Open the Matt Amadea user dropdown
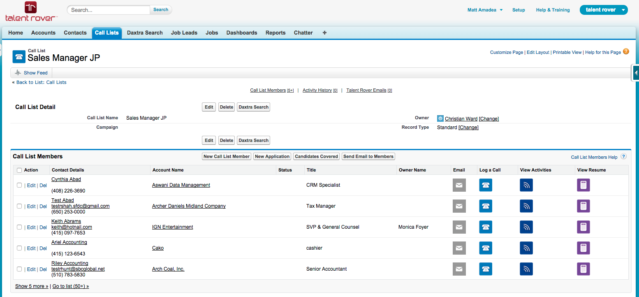The width and height of the screenshot is (639, 297). (x=485, y=10)
